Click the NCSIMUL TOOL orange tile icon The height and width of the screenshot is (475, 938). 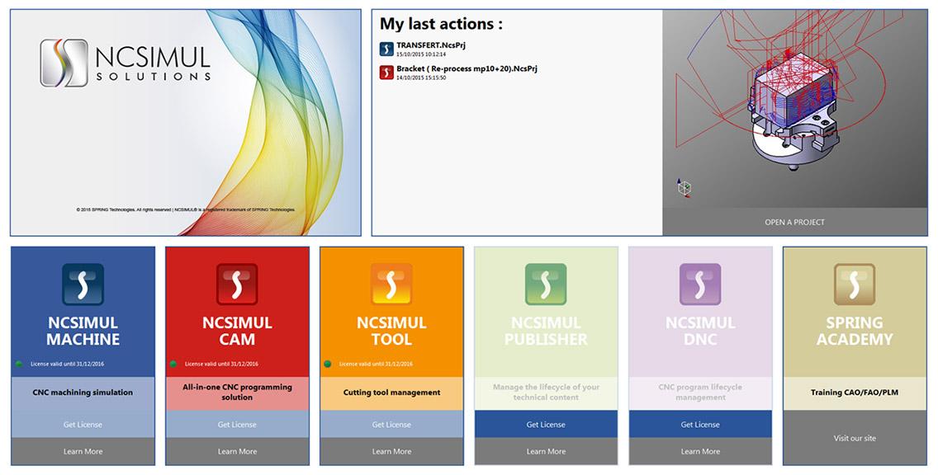391,285
